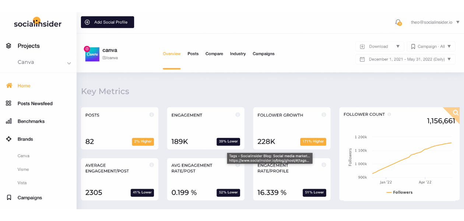This screenshot has width=464, height=221.
Task: Select the Canva brand in sidebar
Action: tap(24, 156)
